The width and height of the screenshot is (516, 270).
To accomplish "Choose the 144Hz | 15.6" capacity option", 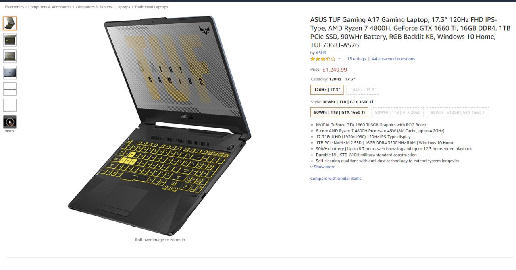I will click(363, 90).
